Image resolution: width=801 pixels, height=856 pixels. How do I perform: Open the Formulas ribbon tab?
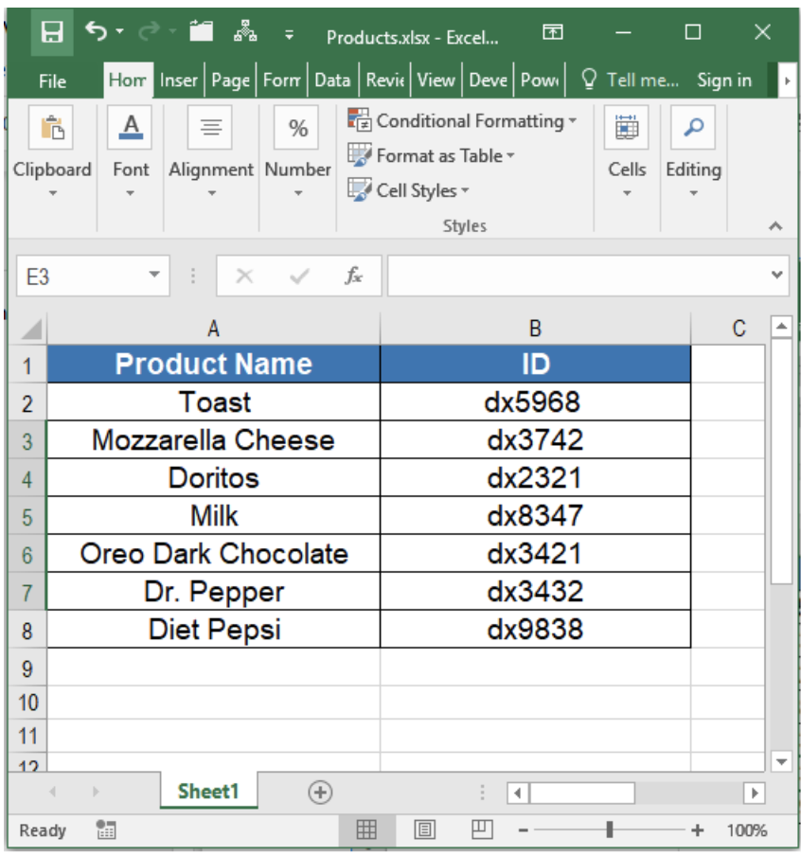click(282, 80)
